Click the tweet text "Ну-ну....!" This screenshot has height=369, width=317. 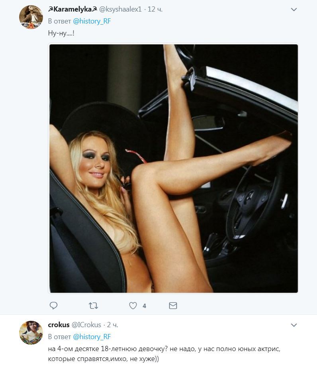(61, 33)
